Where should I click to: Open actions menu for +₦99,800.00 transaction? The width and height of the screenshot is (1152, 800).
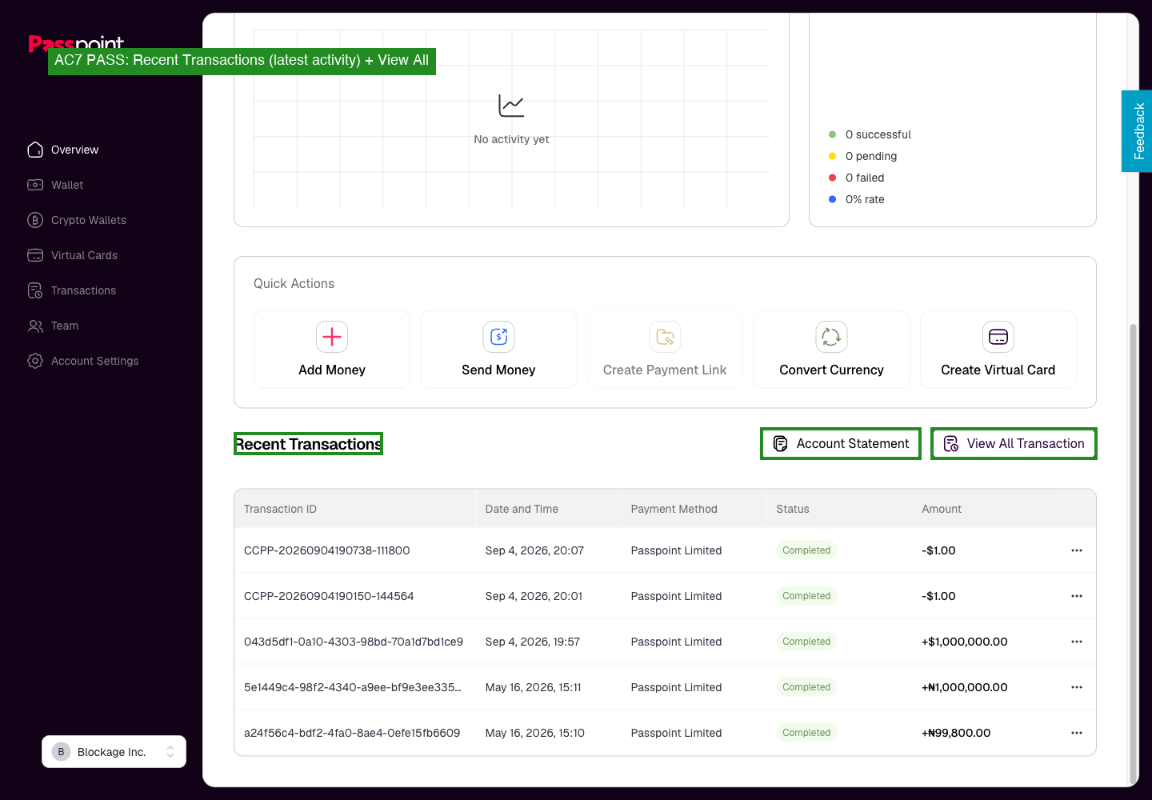[1077, 733]
